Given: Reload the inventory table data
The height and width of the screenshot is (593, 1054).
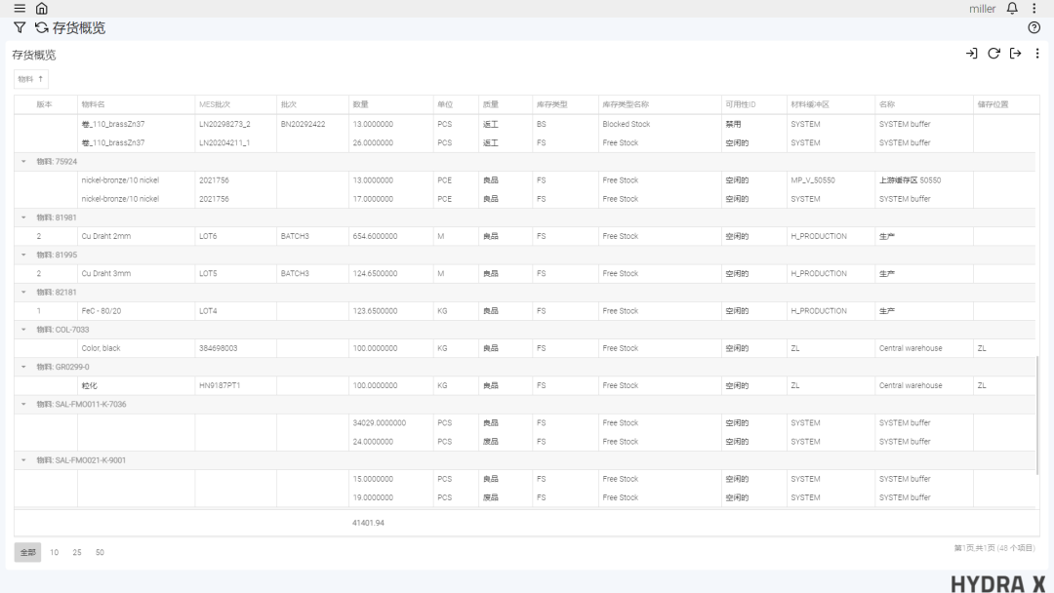Looking at the screenshot, I should pos(993,53).
